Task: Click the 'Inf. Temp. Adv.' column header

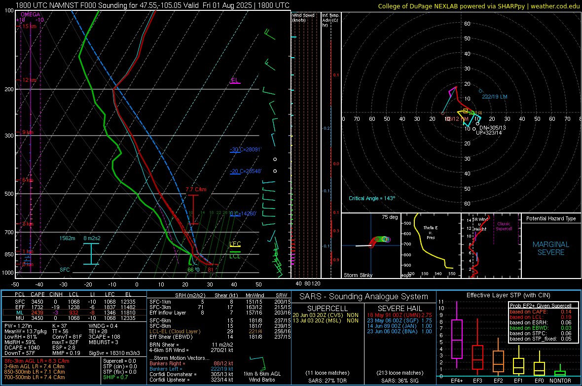Action: point(330,20)
